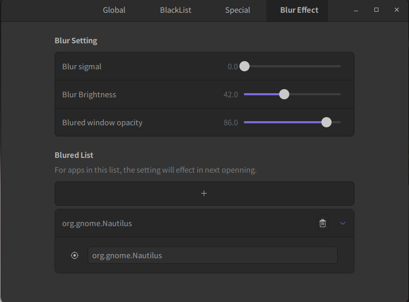This screenshot has height=302, width=409.
Task: Click the Blur Brightness label row
Action: click(x=89, y=94)
